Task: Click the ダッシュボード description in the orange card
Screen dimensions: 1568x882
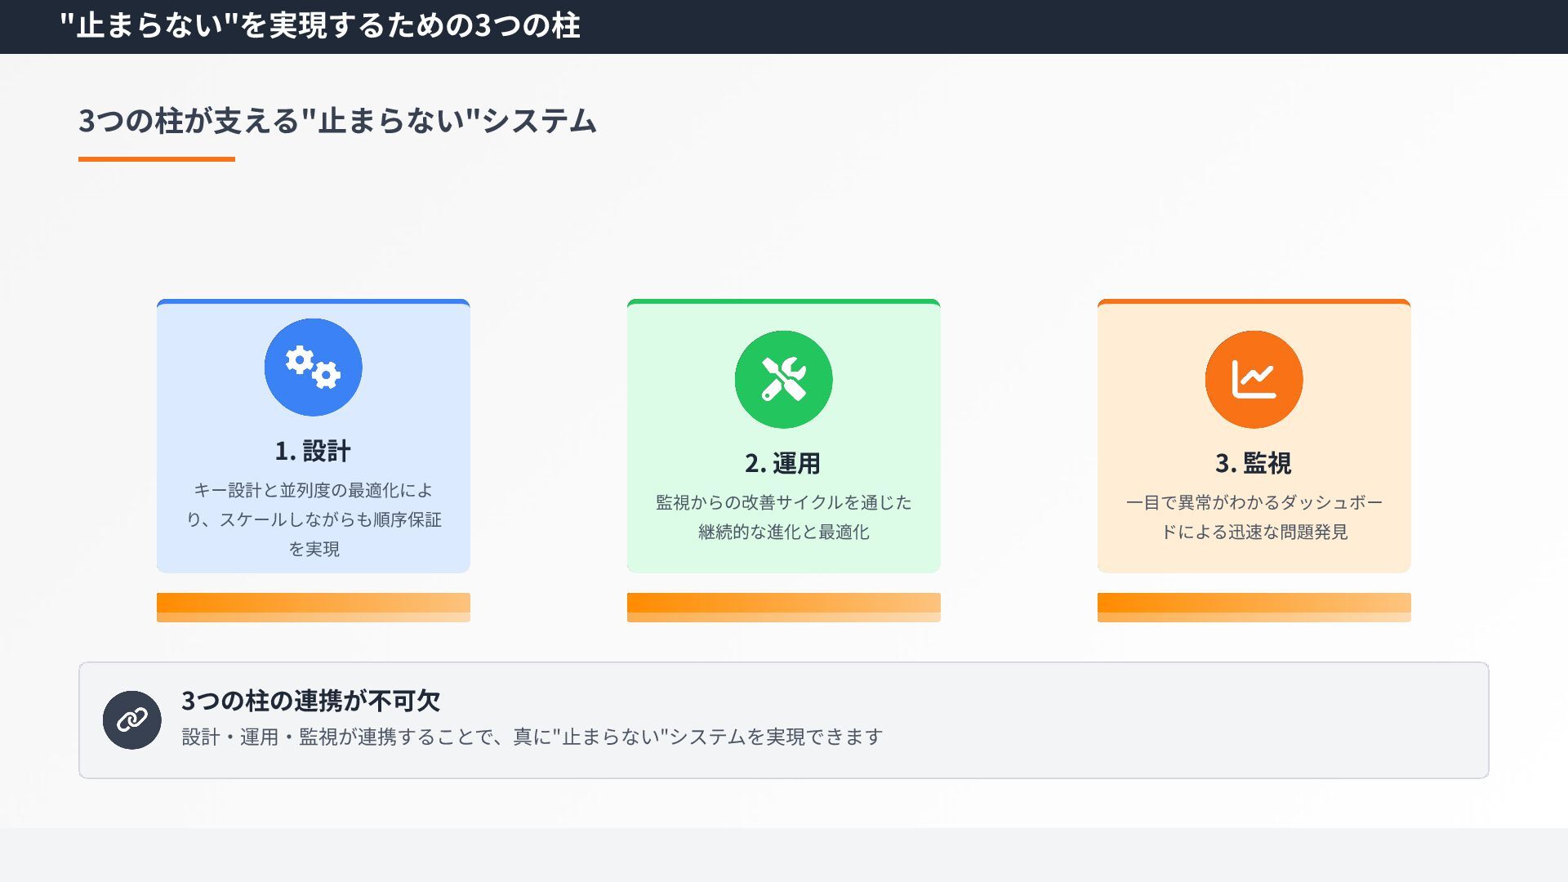Action: [x=1254, y=517]
